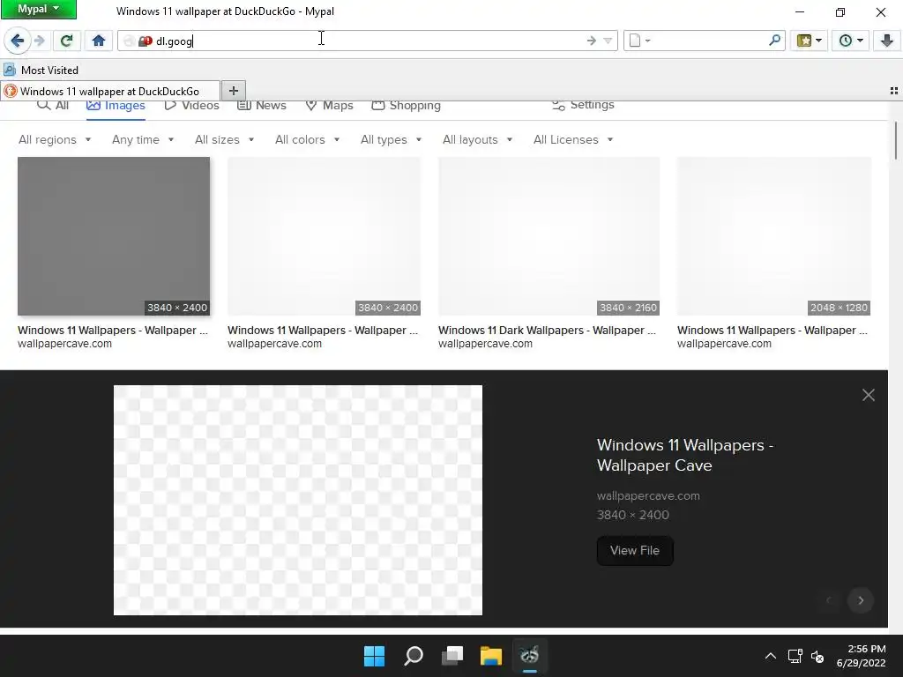
Task: Open the muted volume tray icon
Action: 817,656
